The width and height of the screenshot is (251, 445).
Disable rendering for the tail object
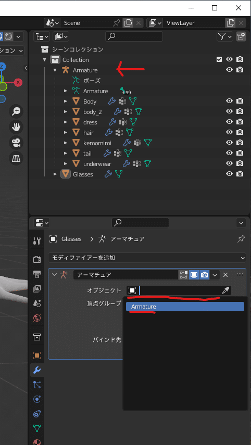[x=240, y=153]
